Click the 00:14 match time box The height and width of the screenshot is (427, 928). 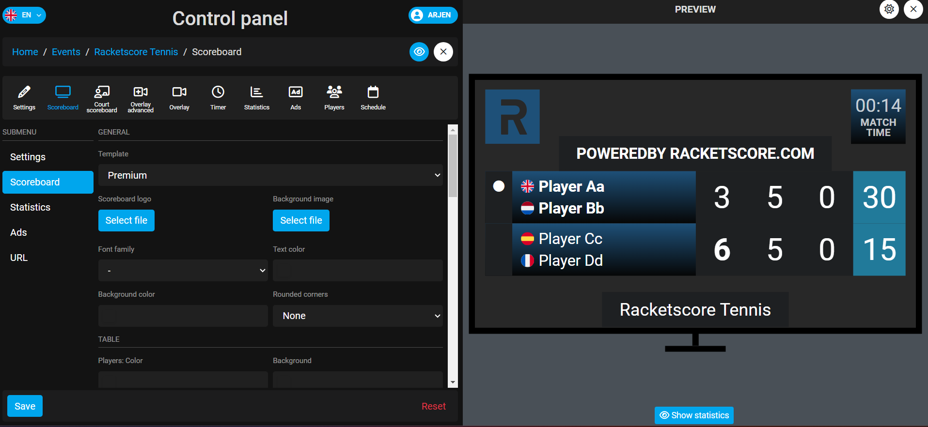coord(878,117)
